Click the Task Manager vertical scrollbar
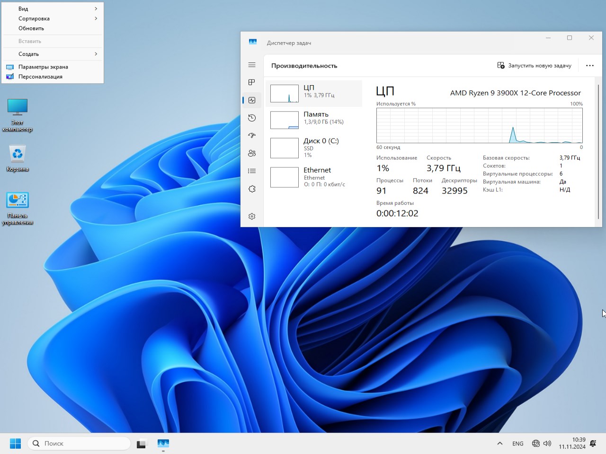This screenshot has height=454, width=606. [x=598, y=151]
